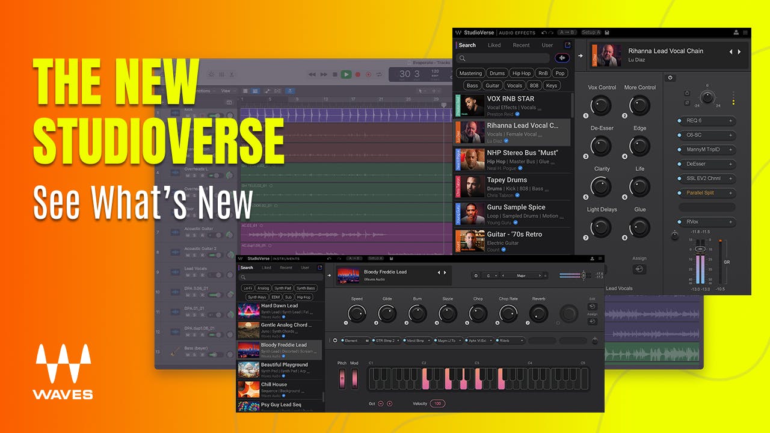Expand the REQ 6 plugin controls

(x=730, y=120)
